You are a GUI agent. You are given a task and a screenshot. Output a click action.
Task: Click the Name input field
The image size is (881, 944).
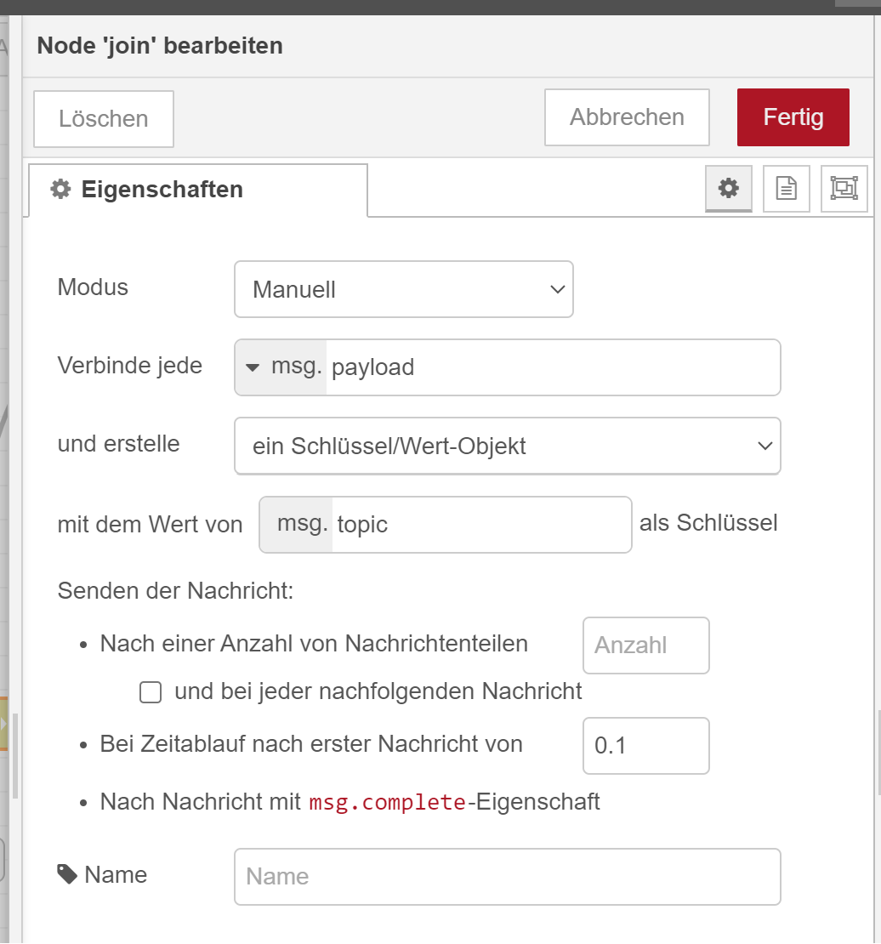coord(507,877)
